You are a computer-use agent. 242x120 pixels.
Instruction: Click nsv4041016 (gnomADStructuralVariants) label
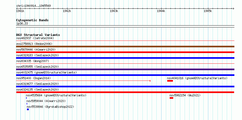tap(197, 78)
